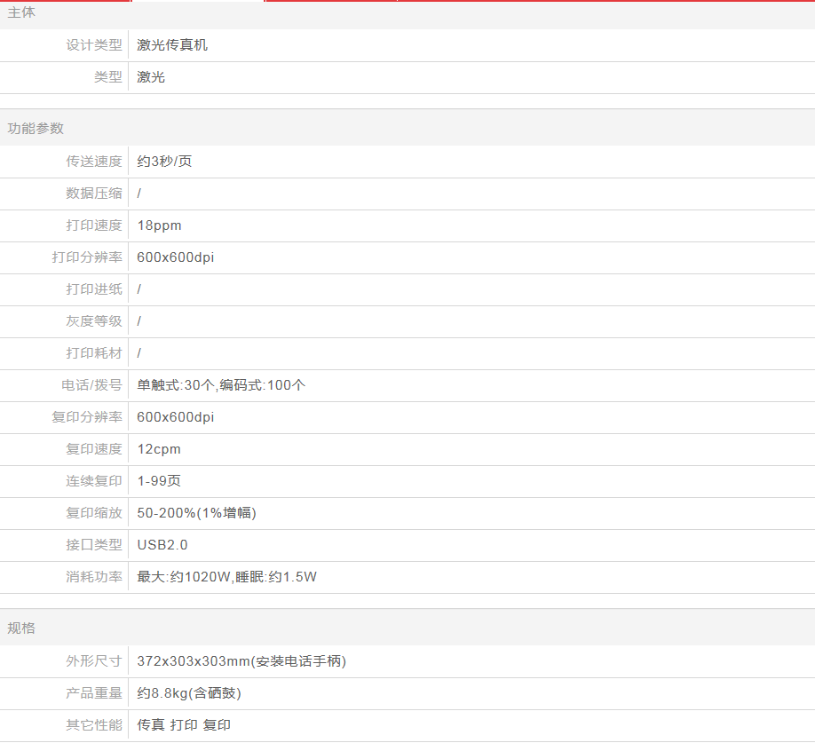The height and width of the screenshot is (743, 815).
Task: Select the 功能参数 section header
Action: tap(36, 128)
